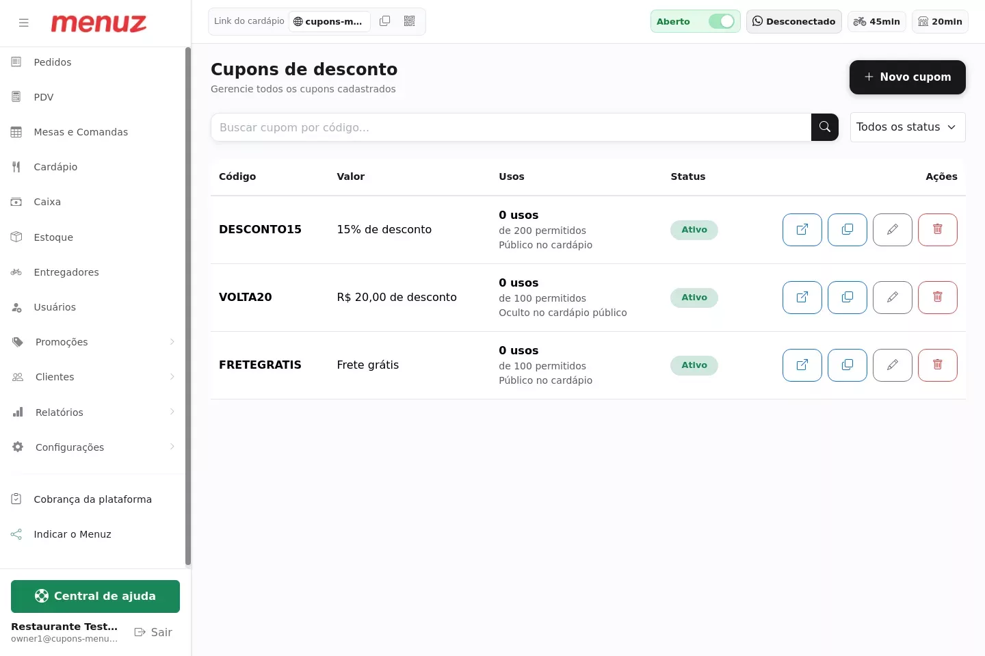This screenshot has height=656, width=985.
Task: Click the Restaurante Test... account name
Action: (x=64, y=627)
